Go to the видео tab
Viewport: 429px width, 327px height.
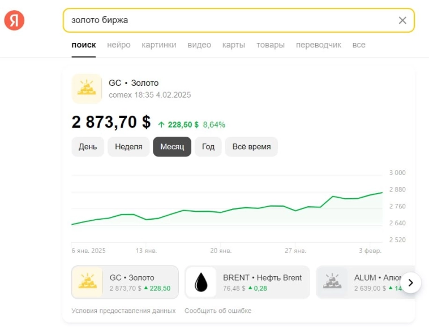pos(199,45)
